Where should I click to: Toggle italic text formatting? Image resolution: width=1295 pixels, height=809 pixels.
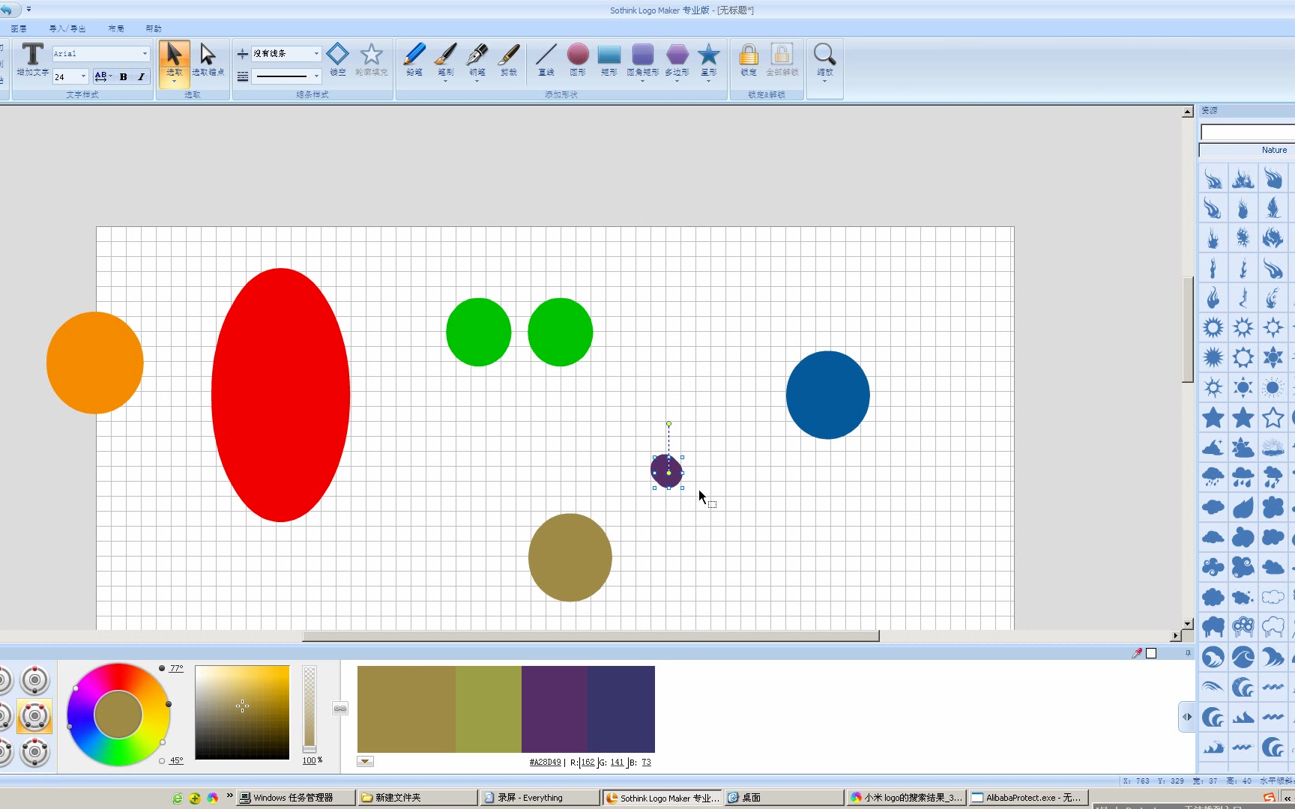(141, 76)
